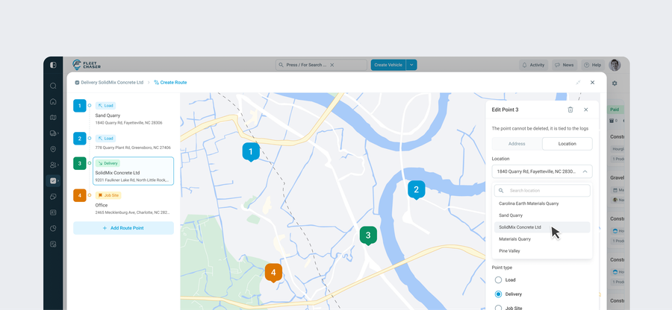
Task: Open the search icon in the dark sidebar
Action: tap(53, 86)
